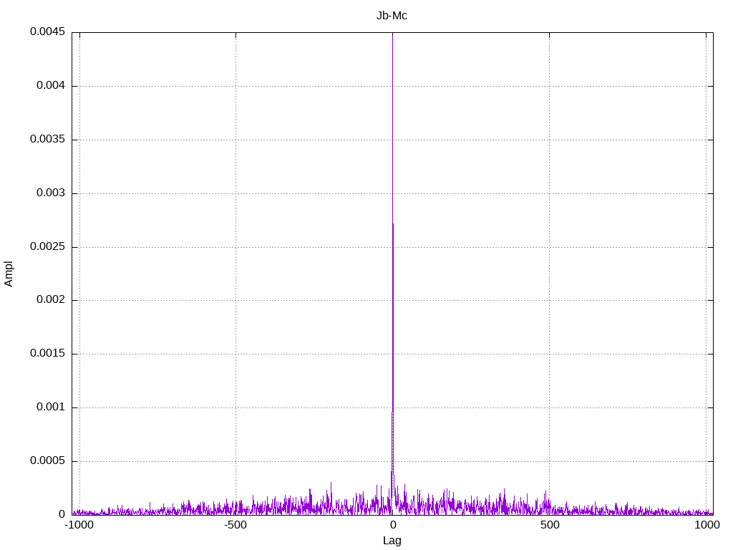Click the y-axis value 0.004

(x=51, y=85)
